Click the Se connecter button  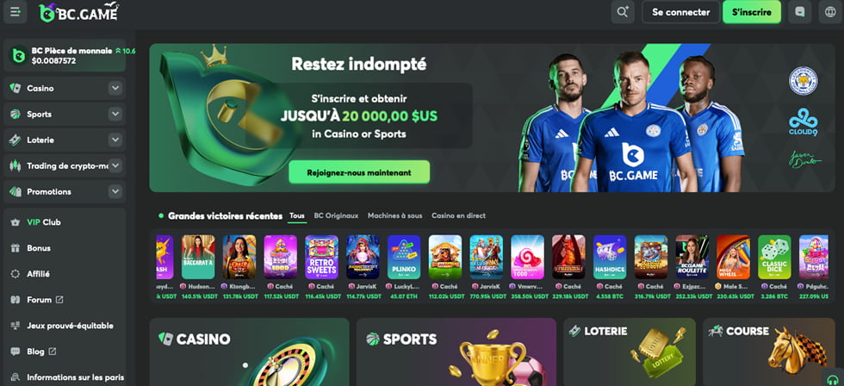pos(681,12)
